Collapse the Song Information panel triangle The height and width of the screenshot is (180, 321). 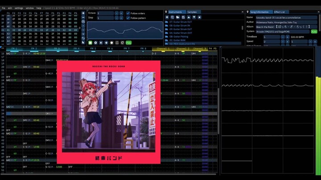[x=247, y=12]
